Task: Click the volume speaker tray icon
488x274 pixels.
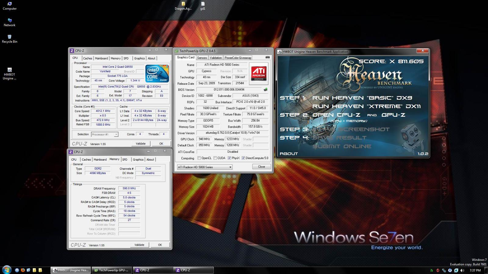Action: click(462, 270)
